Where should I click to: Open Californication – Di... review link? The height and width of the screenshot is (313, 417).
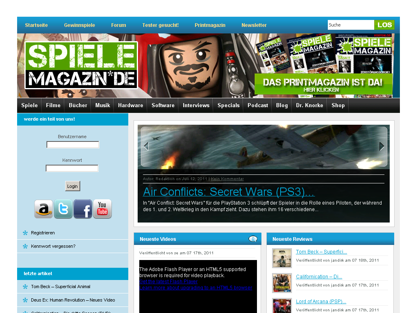[319, 277]
